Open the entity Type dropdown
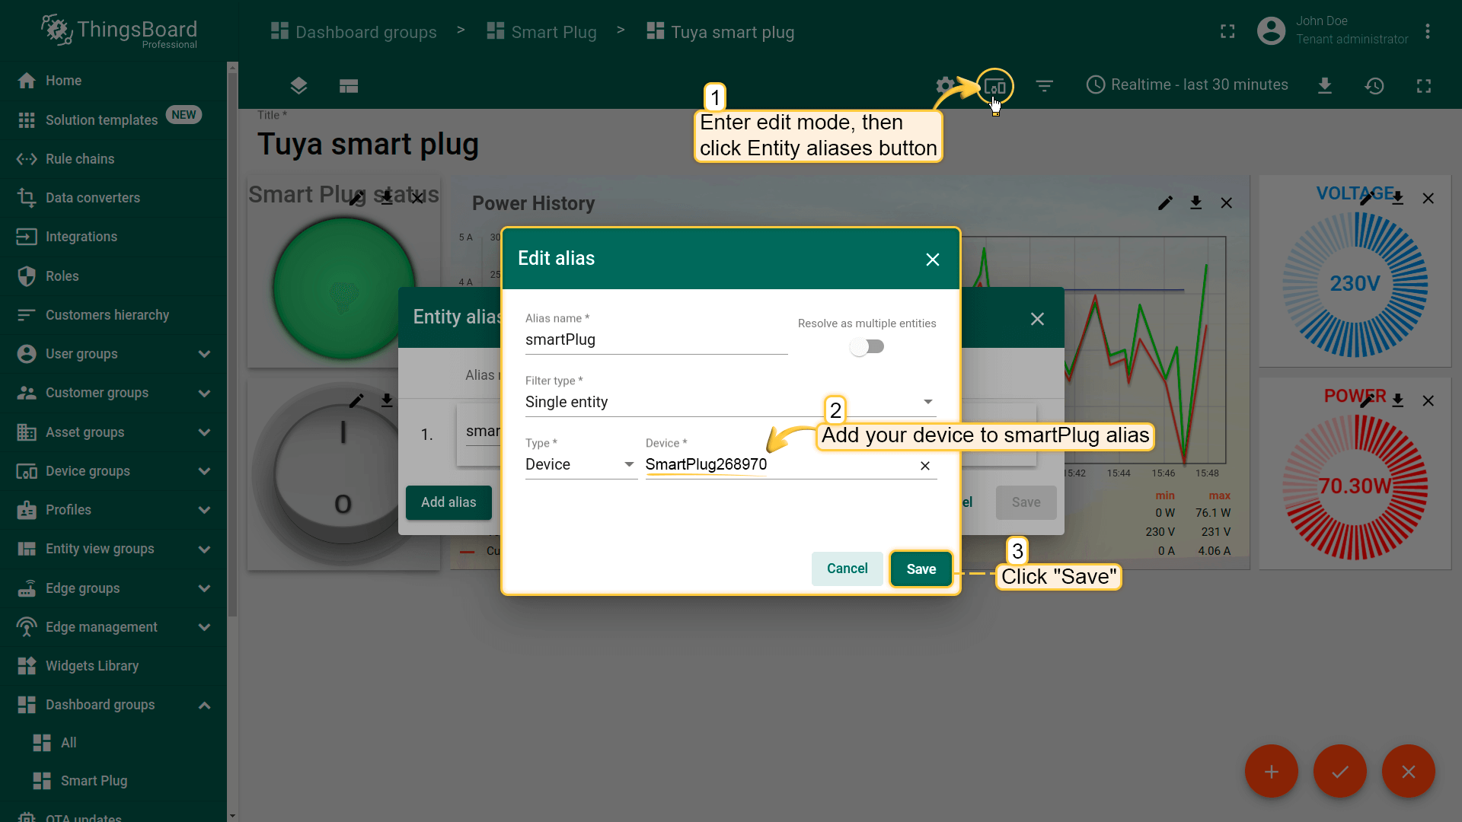The width and height of the screenshot is (1462, 822). (x=580, y=464)
